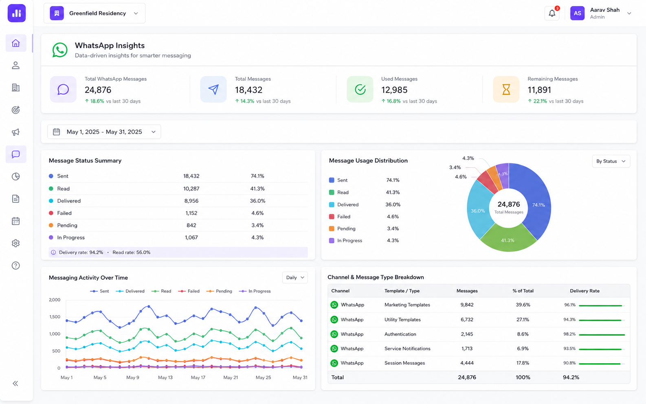Collapse the sidebar with double chevron
646x404 pixels.
click(15, 383)
